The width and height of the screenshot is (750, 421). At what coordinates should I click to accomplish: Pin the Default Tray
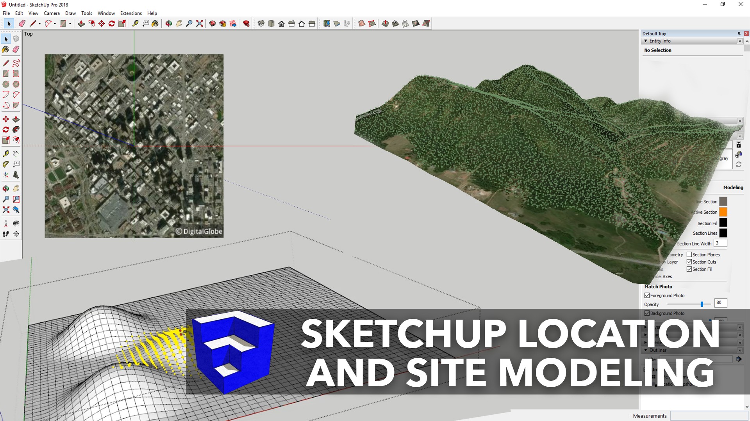point(739,34)
